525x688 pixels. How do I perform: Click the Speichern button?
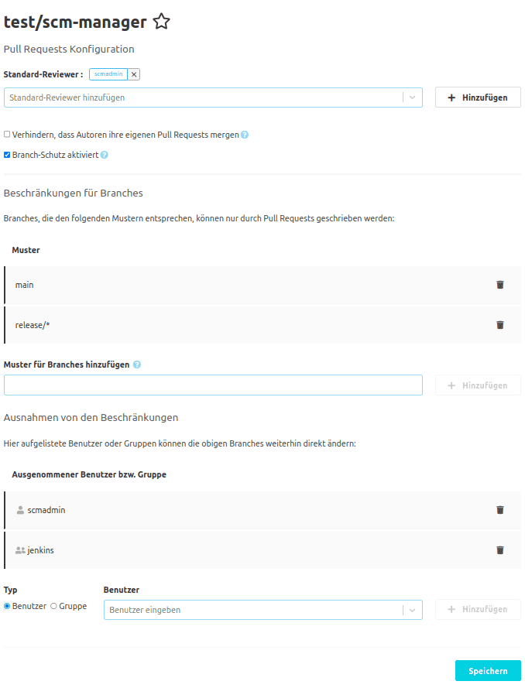coord(488,670)
